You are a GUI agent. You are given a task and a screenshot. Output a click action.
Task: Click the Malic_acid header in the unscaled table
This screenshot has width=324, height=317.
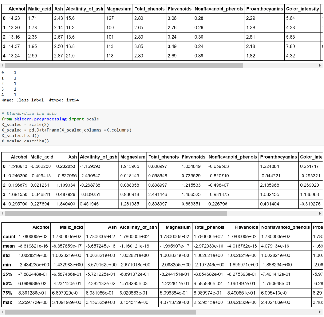coord(40,9)
